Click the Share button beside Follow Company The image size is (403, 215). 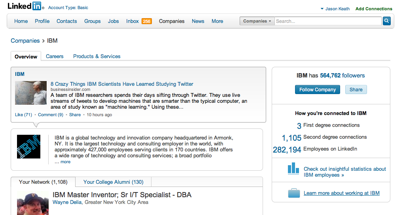pos(356,89)
